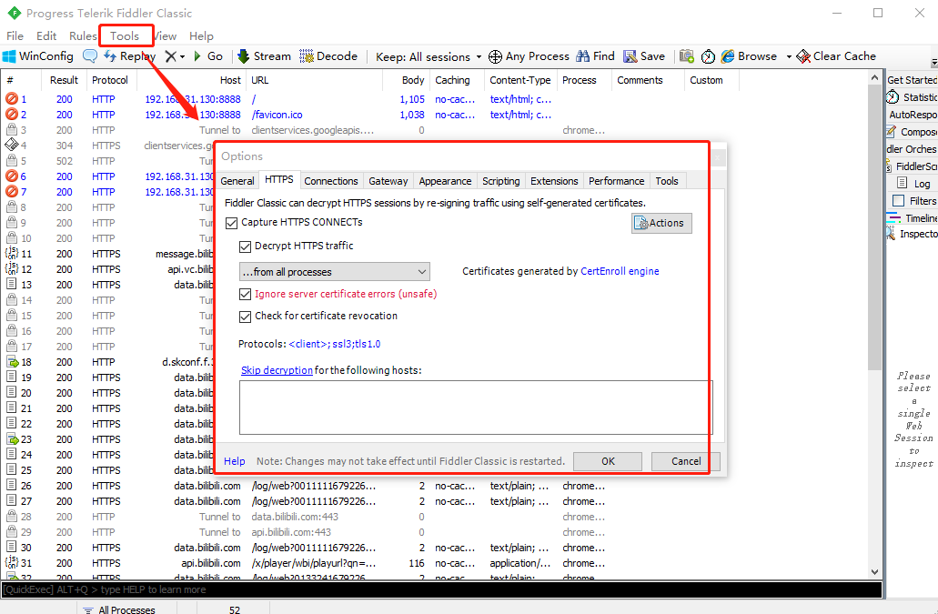938x614 pixels.
Task: Click the comment speech-bubble toolbar icon
Action: [90, 56]
